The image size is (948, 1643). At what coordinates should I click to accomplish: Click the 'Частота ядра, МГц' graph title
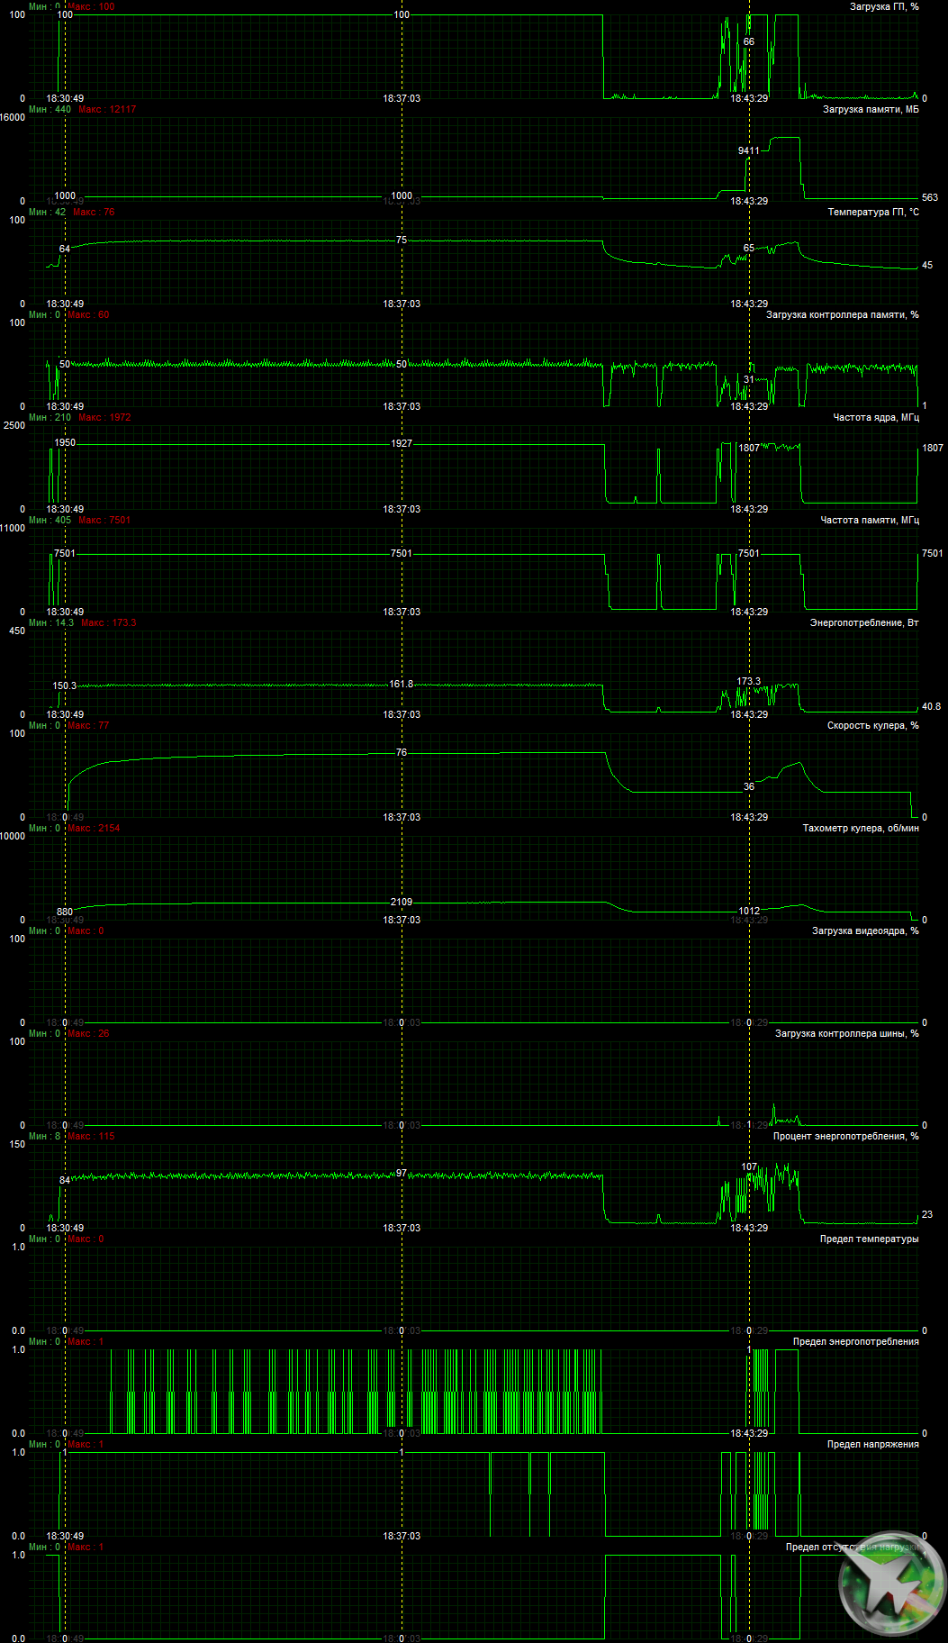[x=876, y=417]
